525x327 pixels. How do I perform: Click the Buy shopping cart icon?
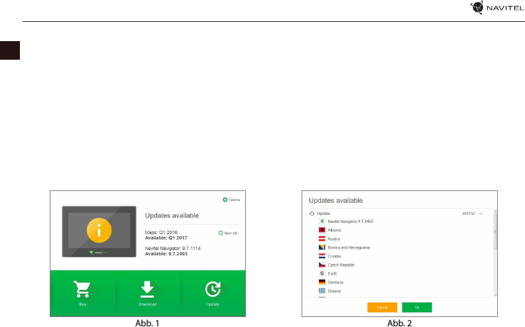pos(82,289)
